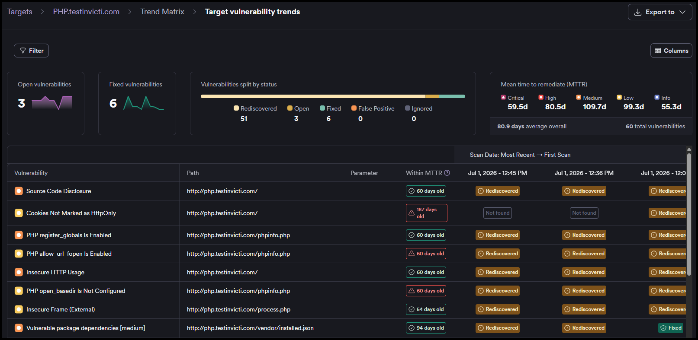Open the Targets breadcrumb link
698x340 pixels.
click(19, 12)
